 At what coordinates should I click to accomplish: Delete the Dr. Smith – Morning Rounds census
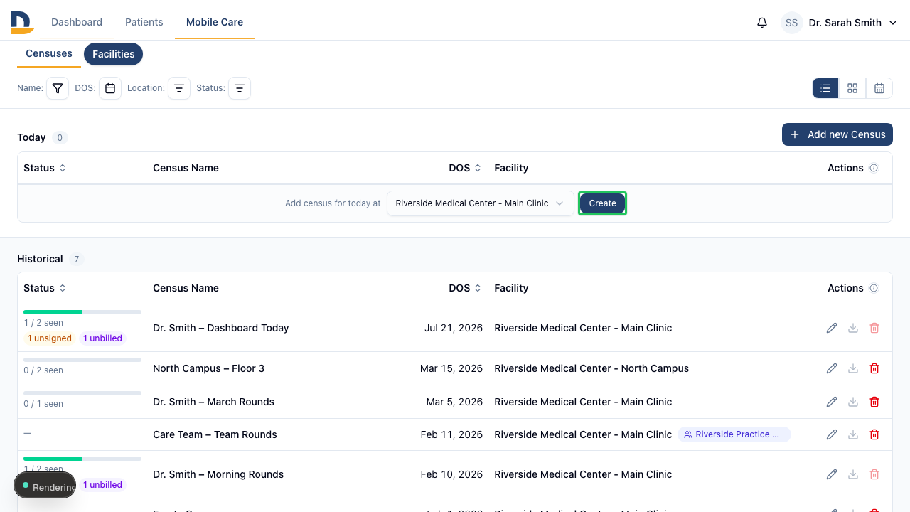pyautogui.click(x=874, y=474)
